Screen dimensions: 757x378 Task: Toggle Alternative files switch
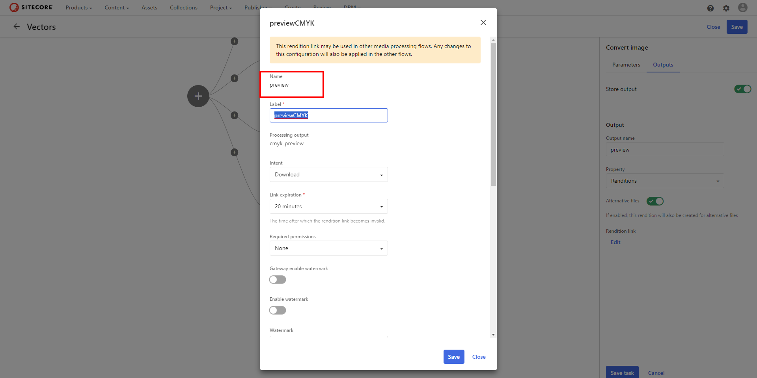coord(655,201)
